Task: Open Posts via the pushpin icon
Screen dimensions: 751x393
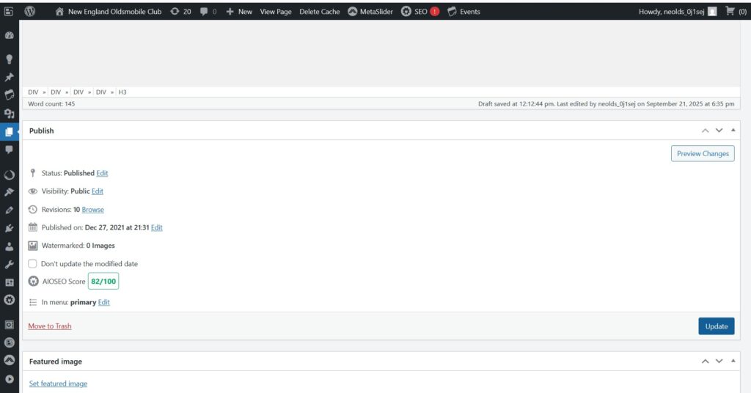Action: click(x=10, y=77)
